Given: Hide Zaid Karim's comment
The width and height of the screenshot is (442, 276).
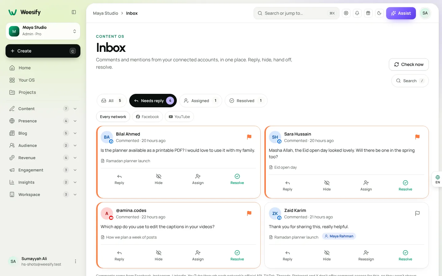Looking at the screenshot, I should tap(327, 255).
